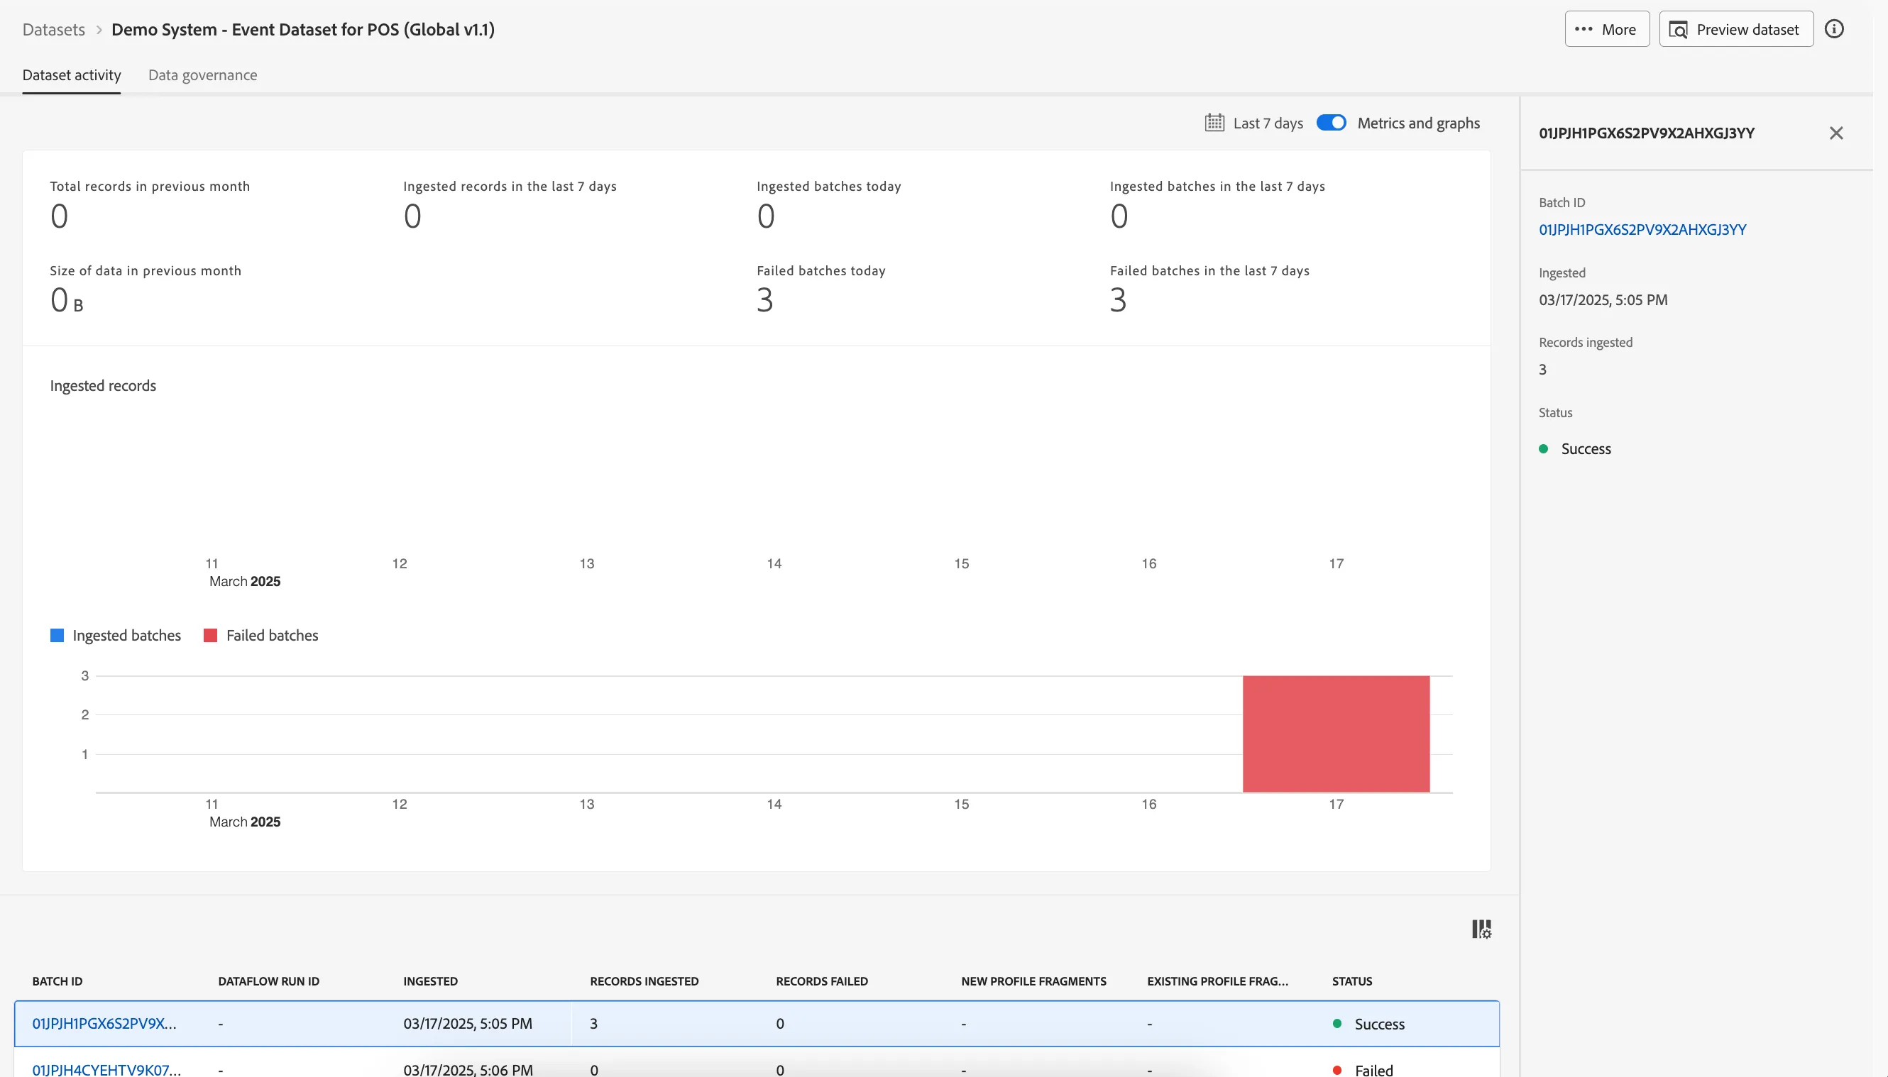Click the RECORDS FAILED column header
Viewport: 1888px width, 1077px height.
coord(822,981)
